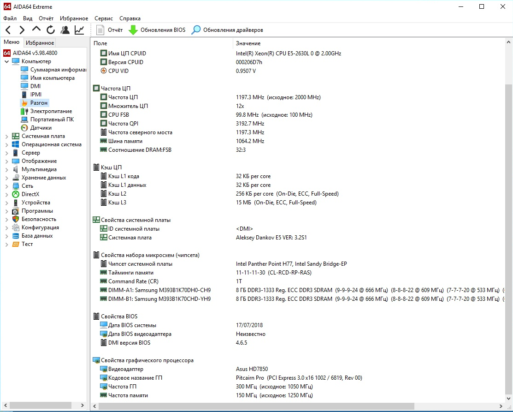
Task: Select the IPMI icon in the tree
Action: pos(24,94)
